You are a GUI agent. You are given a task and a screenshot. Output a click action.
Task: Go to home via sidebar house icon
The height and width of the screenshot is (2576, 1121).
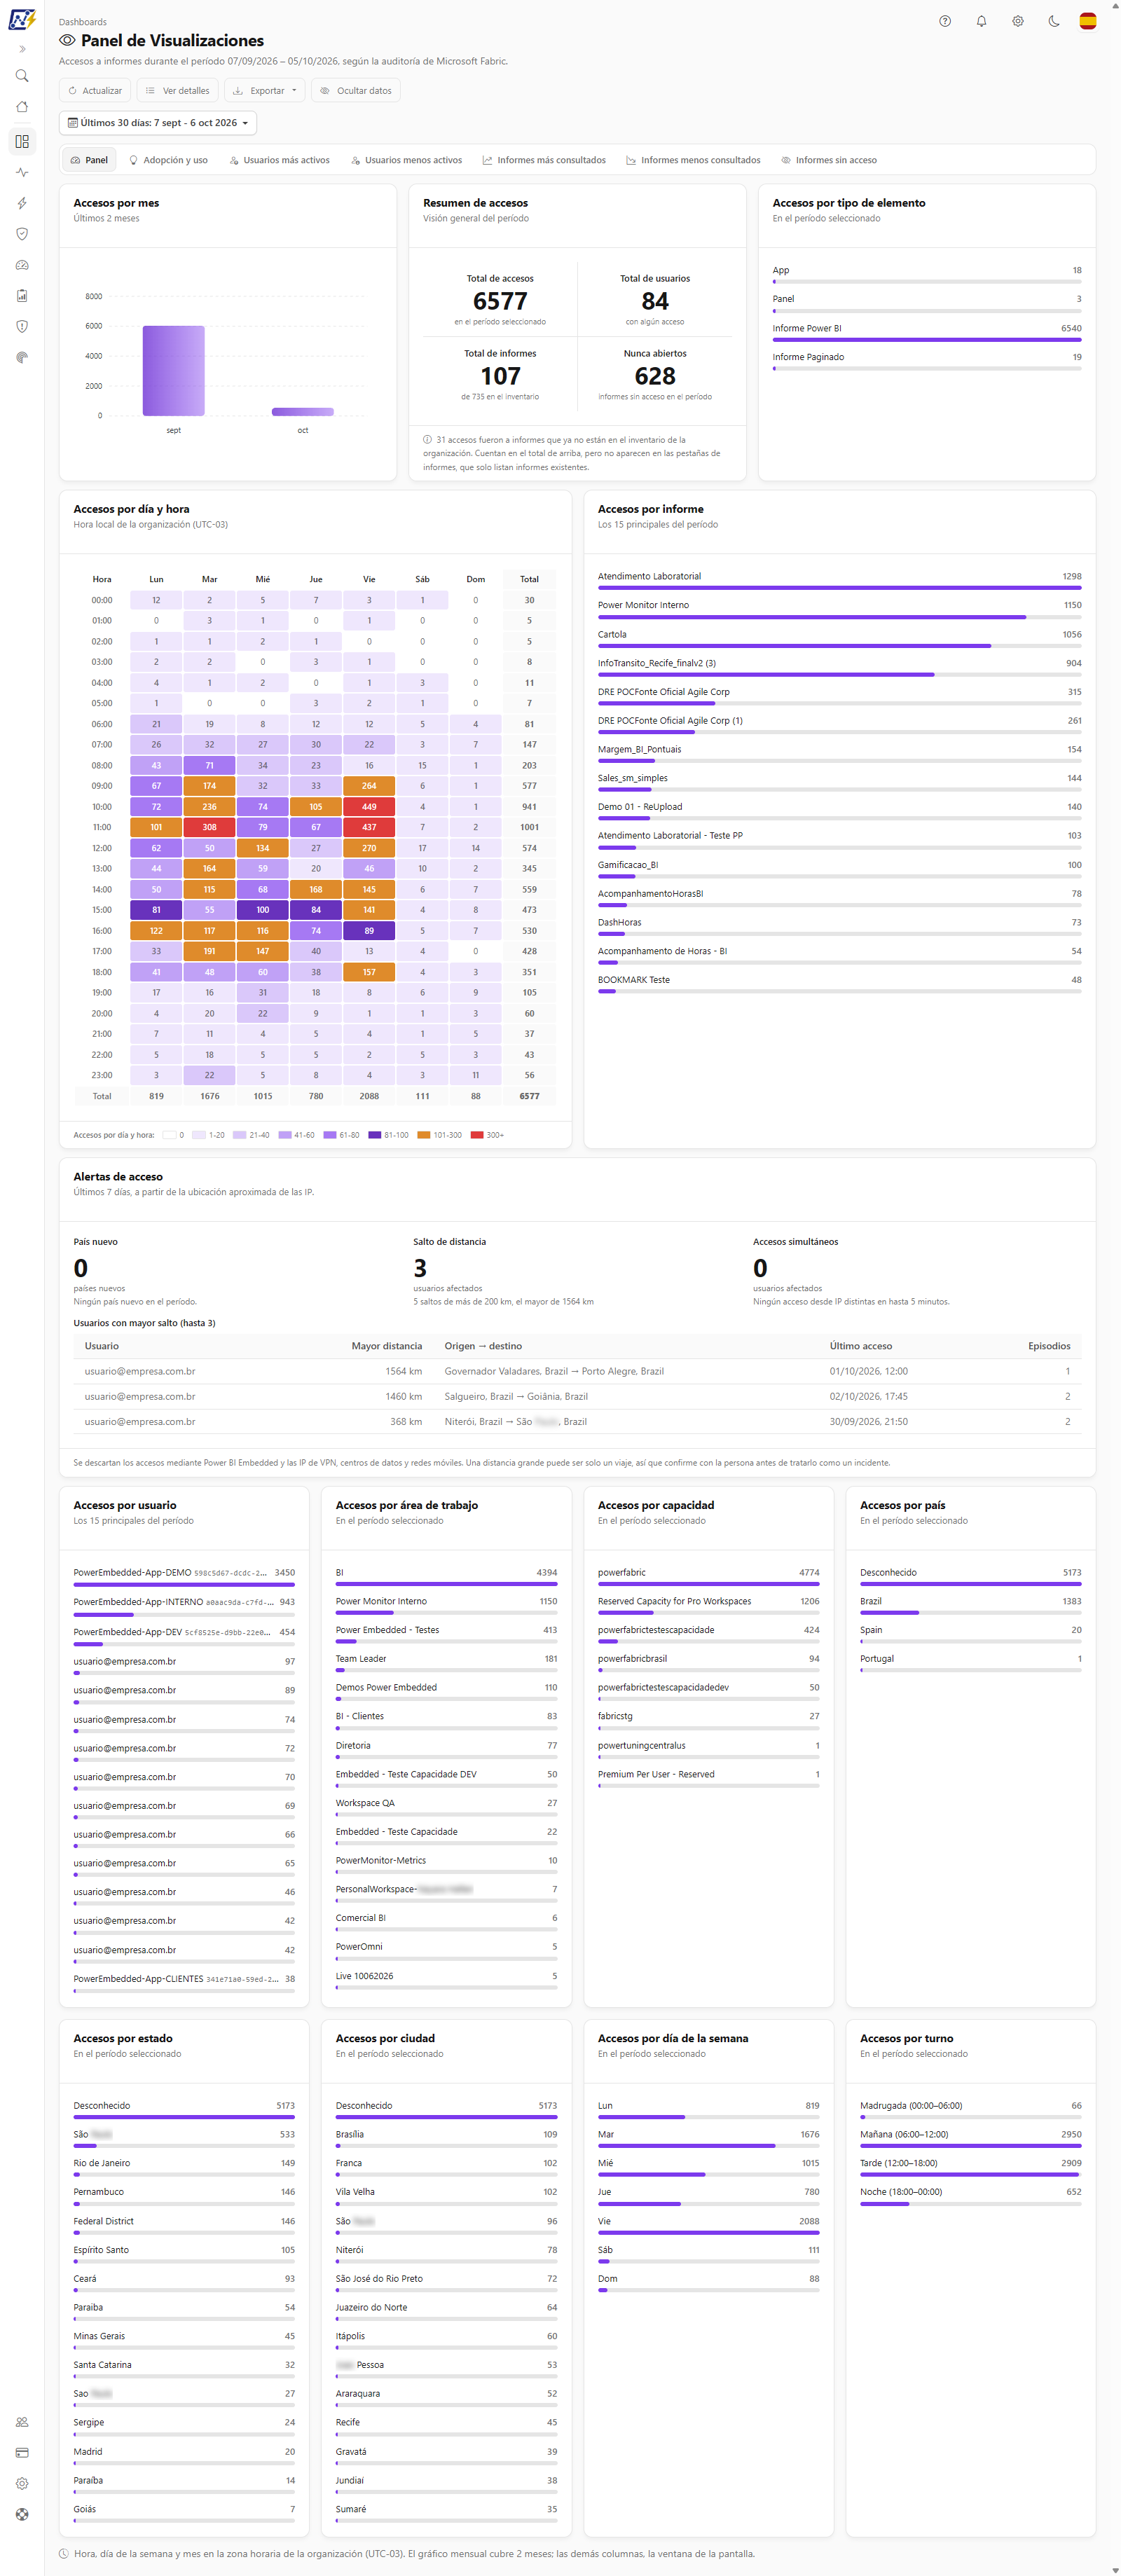tap(22, 107)
